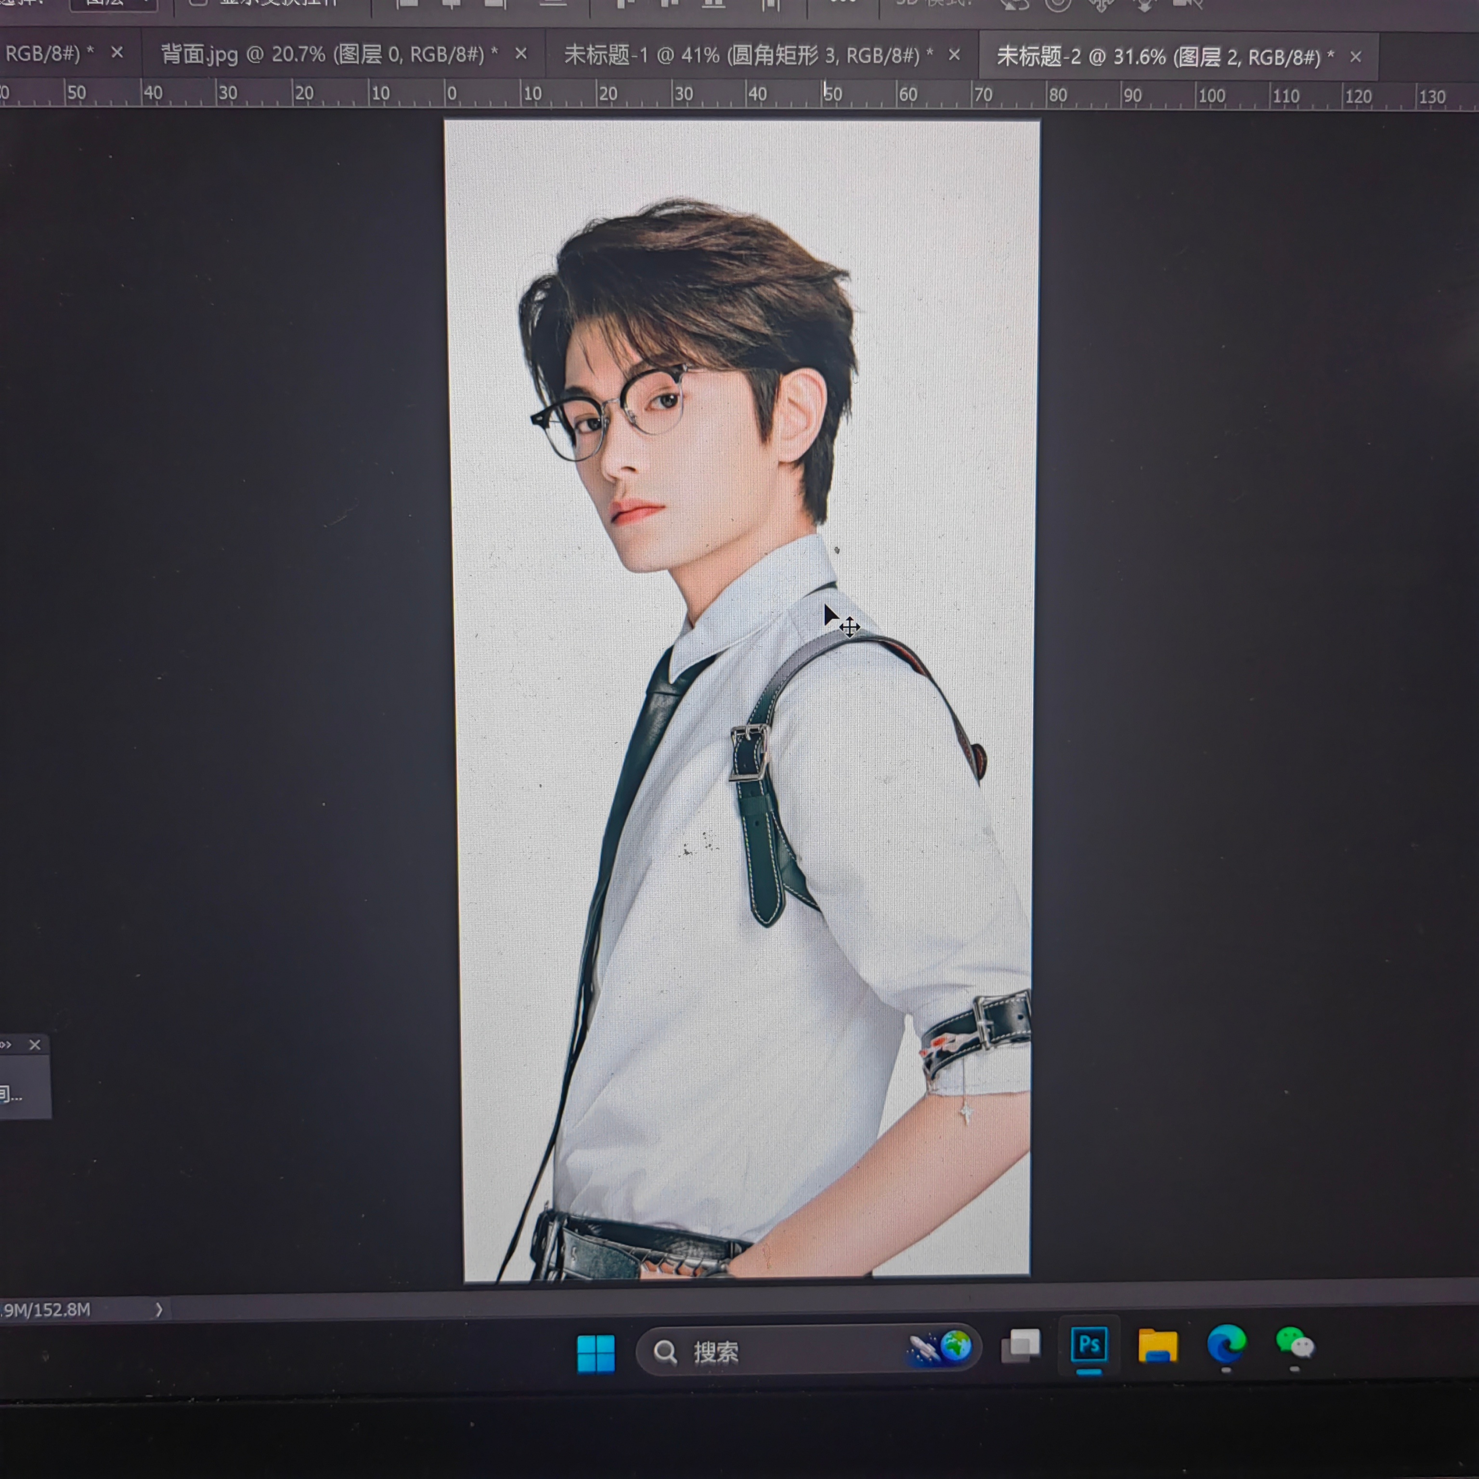Open Task View from the taskbar

tap(1021, 1347)
